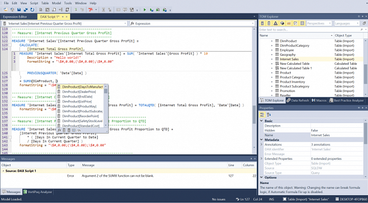The height and width of the screenshot is (203, 368).
Task: Open the Script menu
Action: click(34, 3)
